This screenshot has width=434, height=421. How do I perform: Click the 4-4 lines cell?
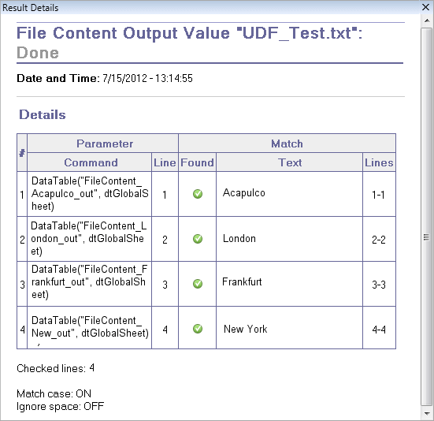(x=379, y=328)
